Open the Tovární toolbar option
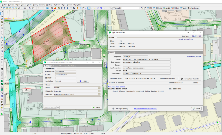222x135 pixels. 183,8
